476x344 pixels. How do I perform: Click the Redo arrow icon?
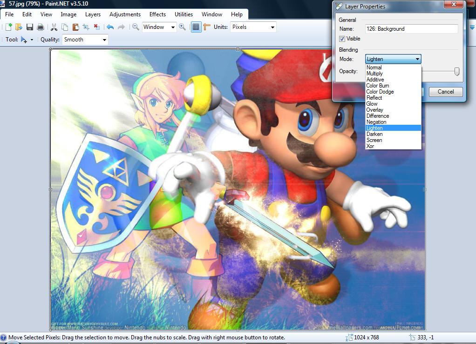tap(121, 27)
